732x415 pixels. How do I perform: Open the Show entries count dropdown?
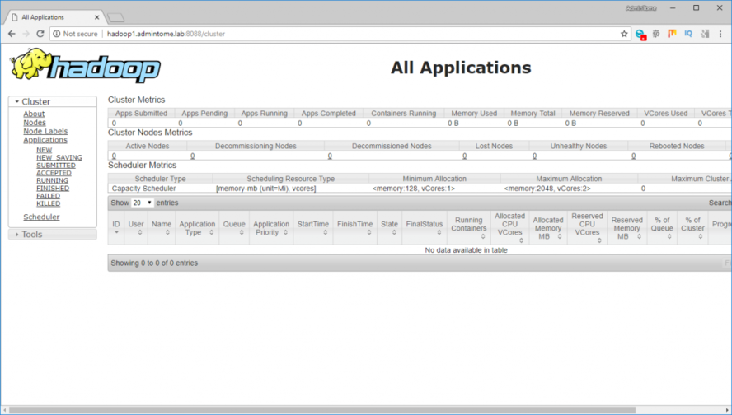coord(143,203)
